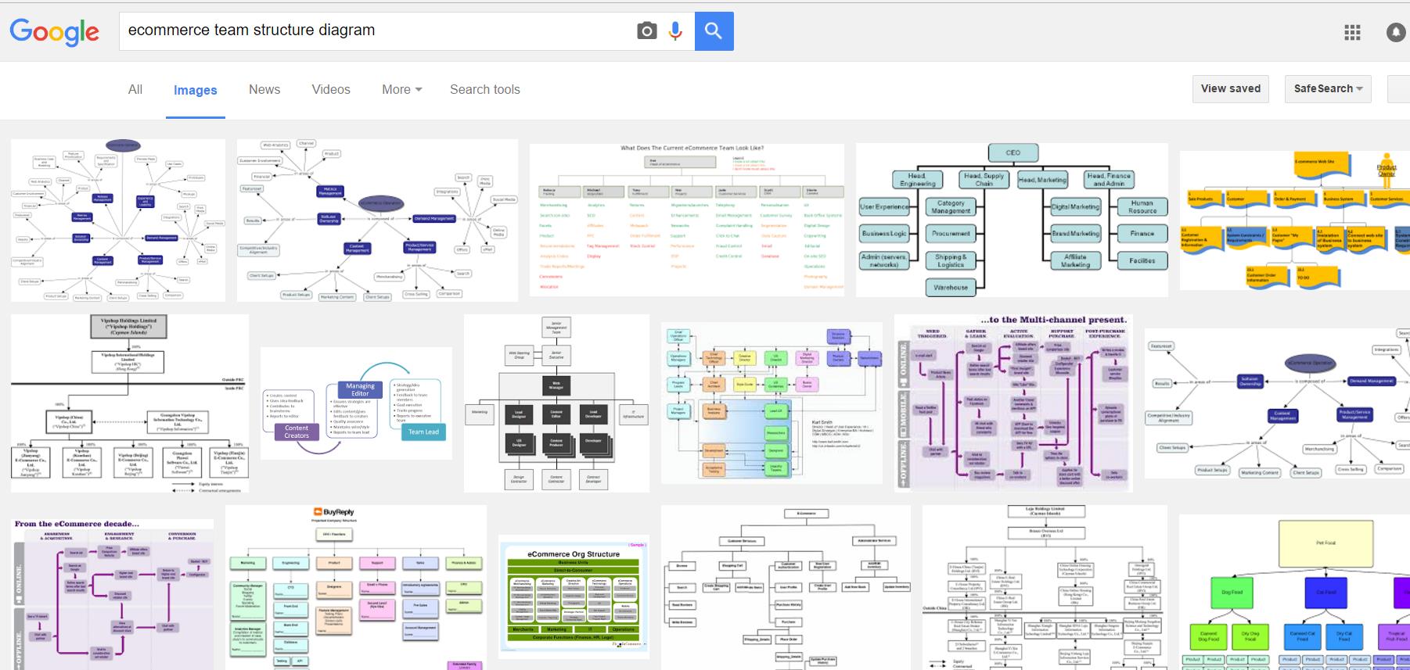Start voice search with the microphone icon
The height and width of the screenshot is (670, 1410).
(675, 31)
